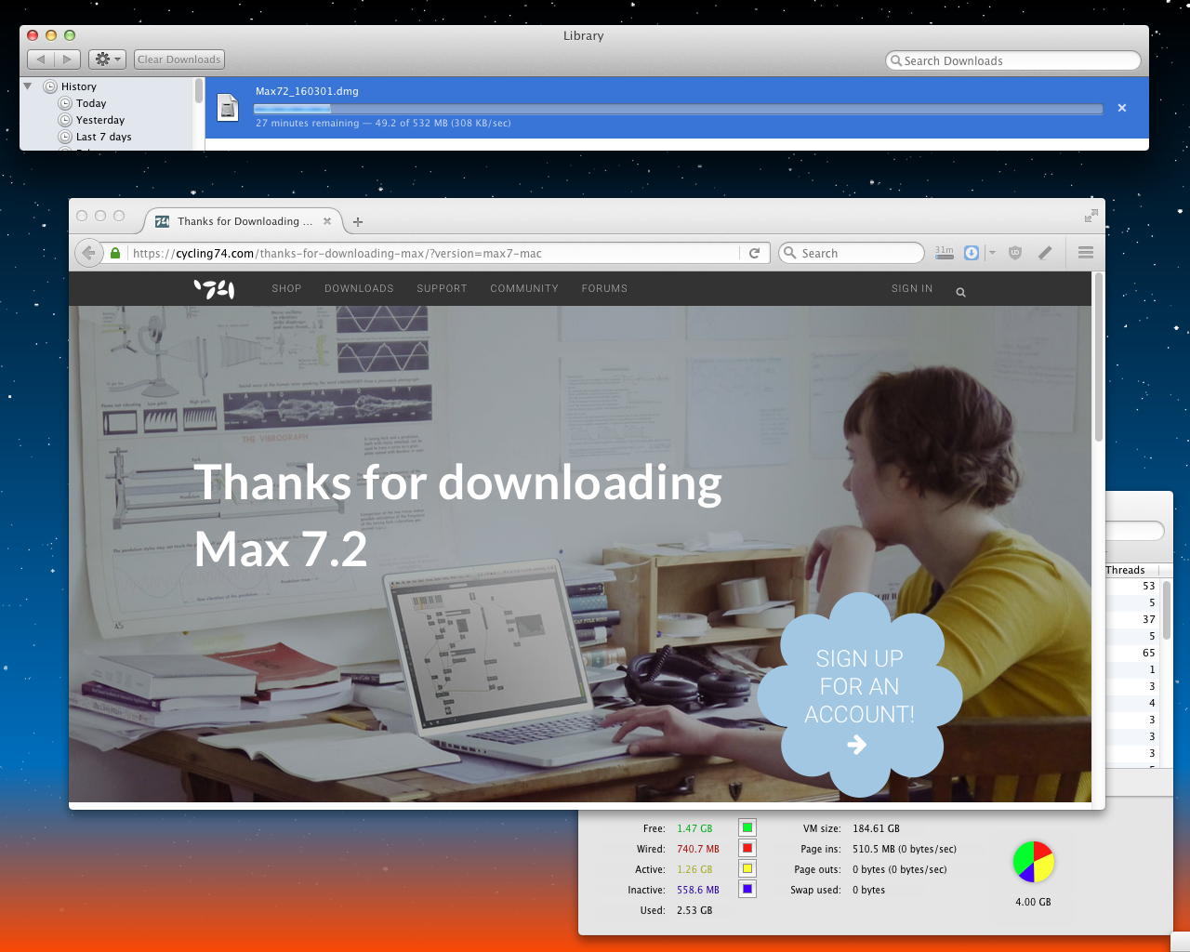Screen dimensions: 1190x952
Task: Reload the current page
Action: click(x=755, y=253)
